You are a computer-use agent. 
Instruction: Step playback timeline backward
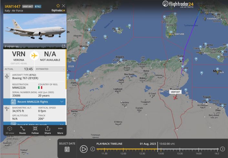pos(93,149)
